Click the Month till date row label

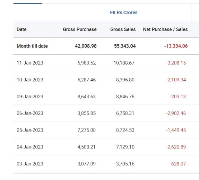click(32, 46)
